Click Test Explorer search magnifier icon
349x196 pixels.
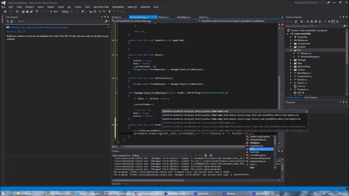[106, 21]
